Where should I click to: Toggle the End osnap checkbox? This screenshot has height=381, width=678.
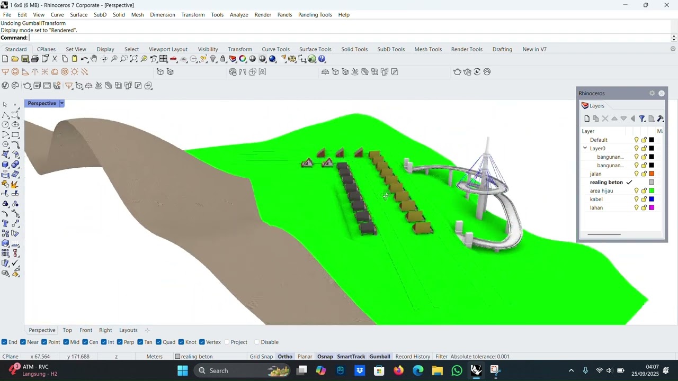tap(4, 342)
